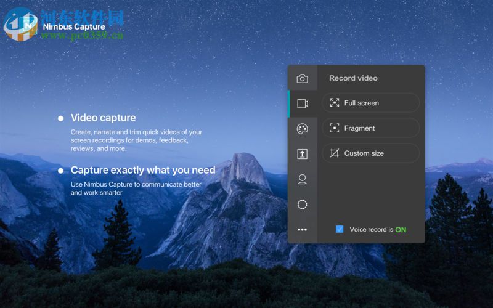Choose Fragment recording option
This screenshot has width=493, height=308.
tap(371, 128)
